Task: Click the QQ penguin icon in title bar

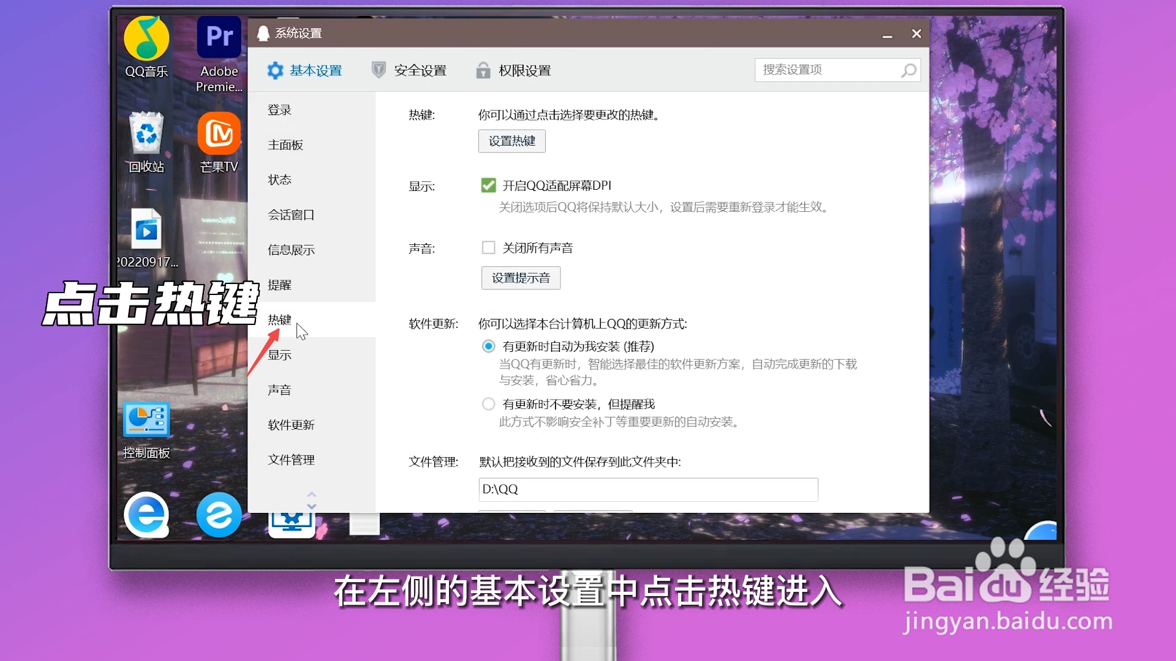Action: tap(263, 33)
